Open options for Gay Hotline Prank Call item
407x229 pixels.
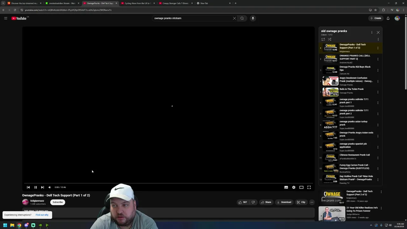[x=378, y=180]
